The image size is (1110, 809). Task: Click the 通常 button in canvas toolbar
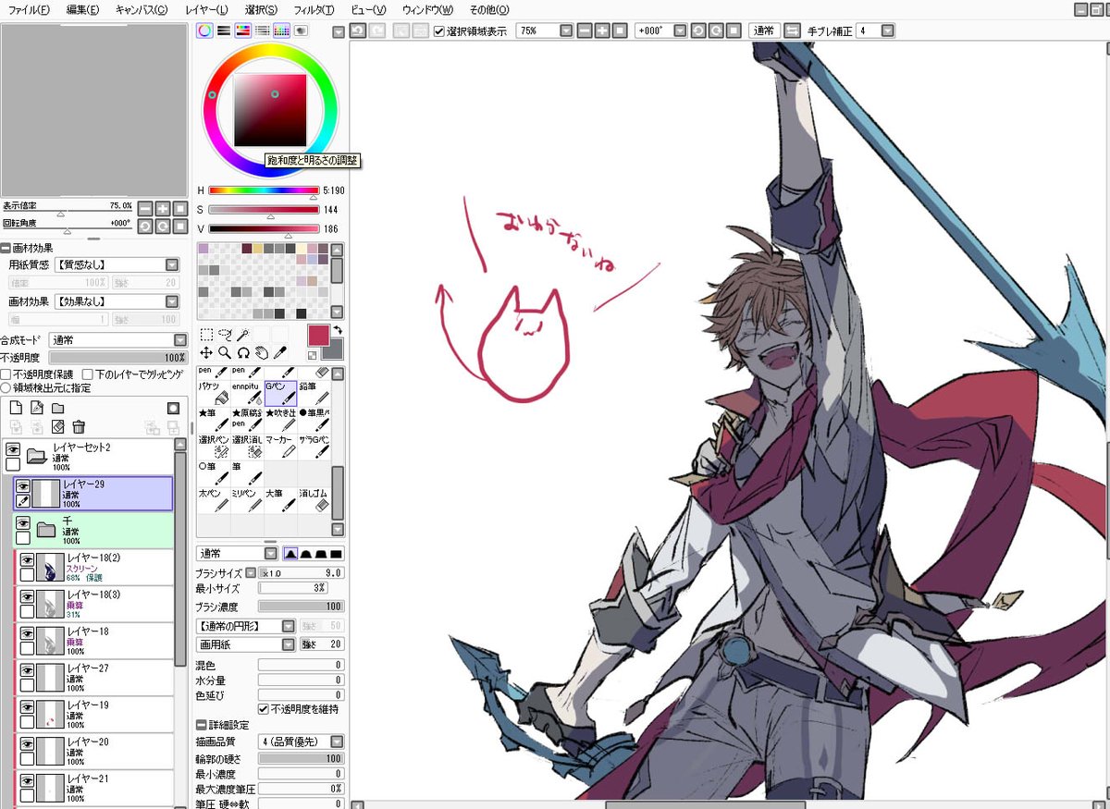pyautogui.click(x=763, y=31)
